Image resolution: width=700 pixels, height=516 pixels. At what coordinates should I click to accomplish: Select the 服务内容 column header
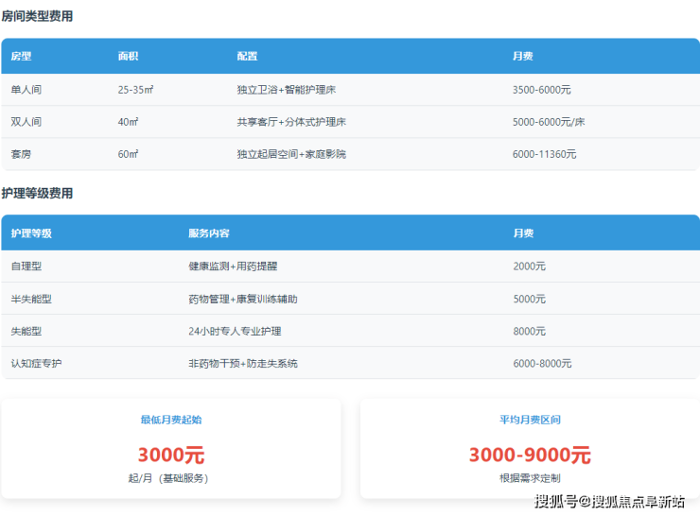(209, 233)
